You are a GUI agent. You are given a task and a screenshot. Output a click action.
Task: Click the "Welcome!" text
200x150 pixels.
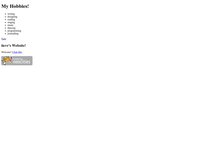click(6, 52)
